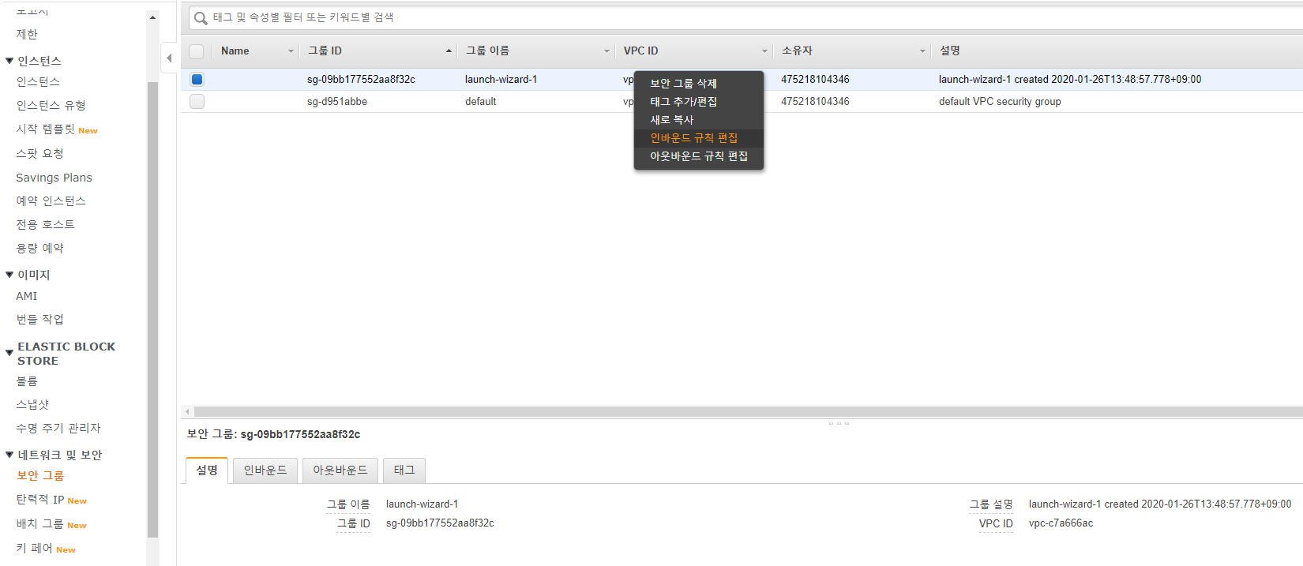Open 용량 예약 in sidebar
The height and width of the screenshot is (566, 1303).
39,249
